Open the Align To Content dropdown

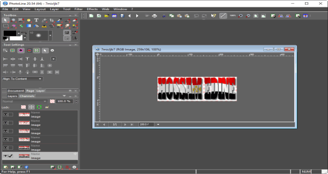coord(22,79)
